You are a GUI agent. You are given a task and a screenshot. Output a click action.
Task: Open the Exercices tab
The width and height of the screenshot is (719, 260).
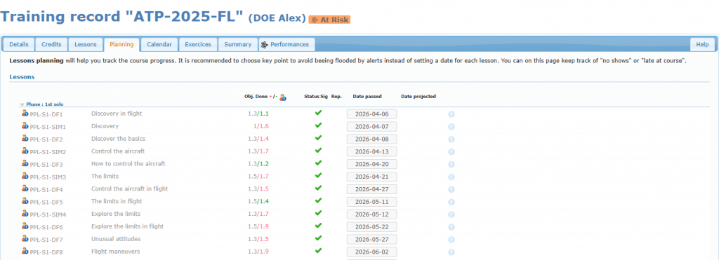pos(198,44)
